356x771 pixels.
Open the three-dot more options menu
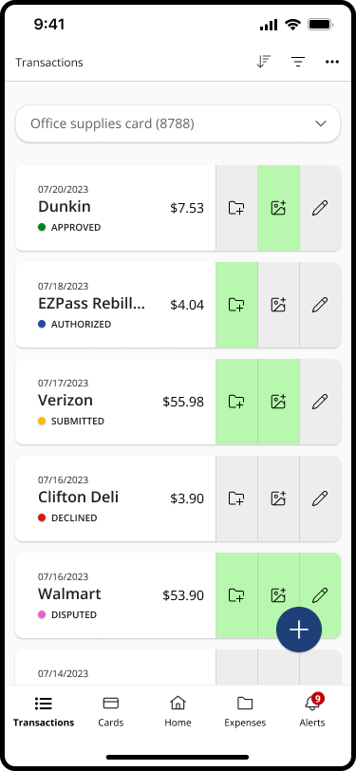coord(332,62)
